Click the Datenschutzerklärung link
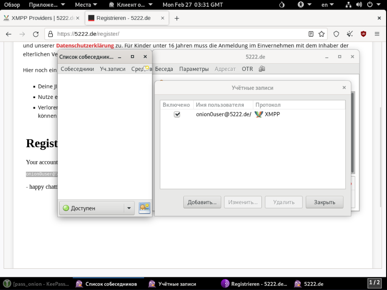Viewport: 387px width, 290px height. click(85, 46)
